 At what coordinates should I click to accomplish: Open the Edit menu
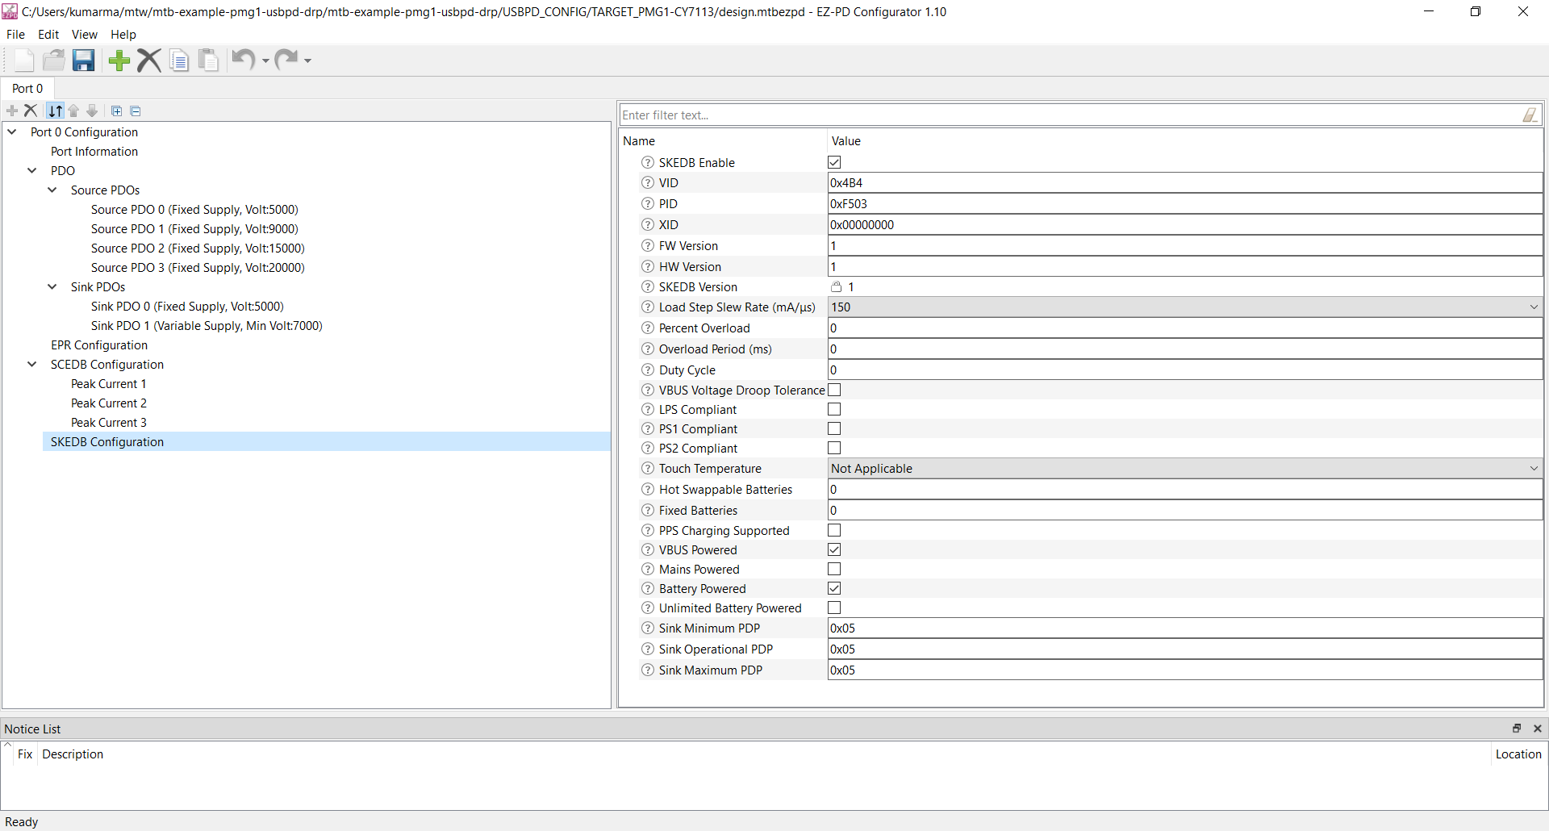[x=48, y=35]
